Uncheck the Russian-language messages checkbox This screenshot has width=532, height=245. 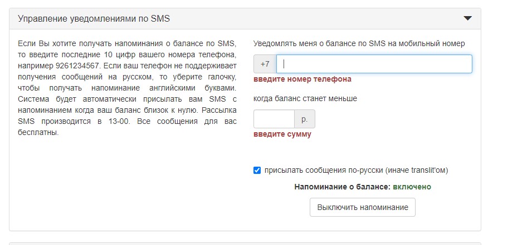click(257, 171)
